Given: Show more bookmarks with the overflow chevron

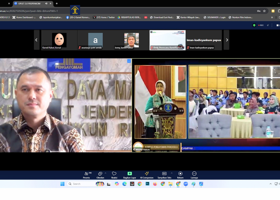Looking at the screenshot, I should tap(272, 17).
